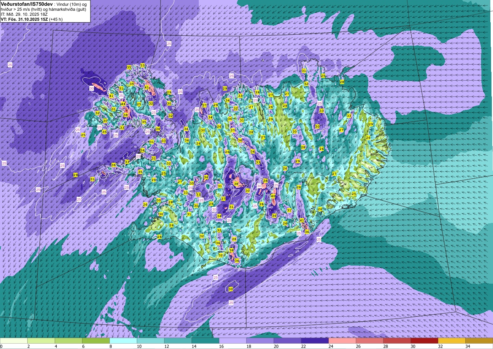The image size is (493, 349).
Task: Choose the 10–12 m/s turquoise legend swatch
Action: click(x=151, y=341)
